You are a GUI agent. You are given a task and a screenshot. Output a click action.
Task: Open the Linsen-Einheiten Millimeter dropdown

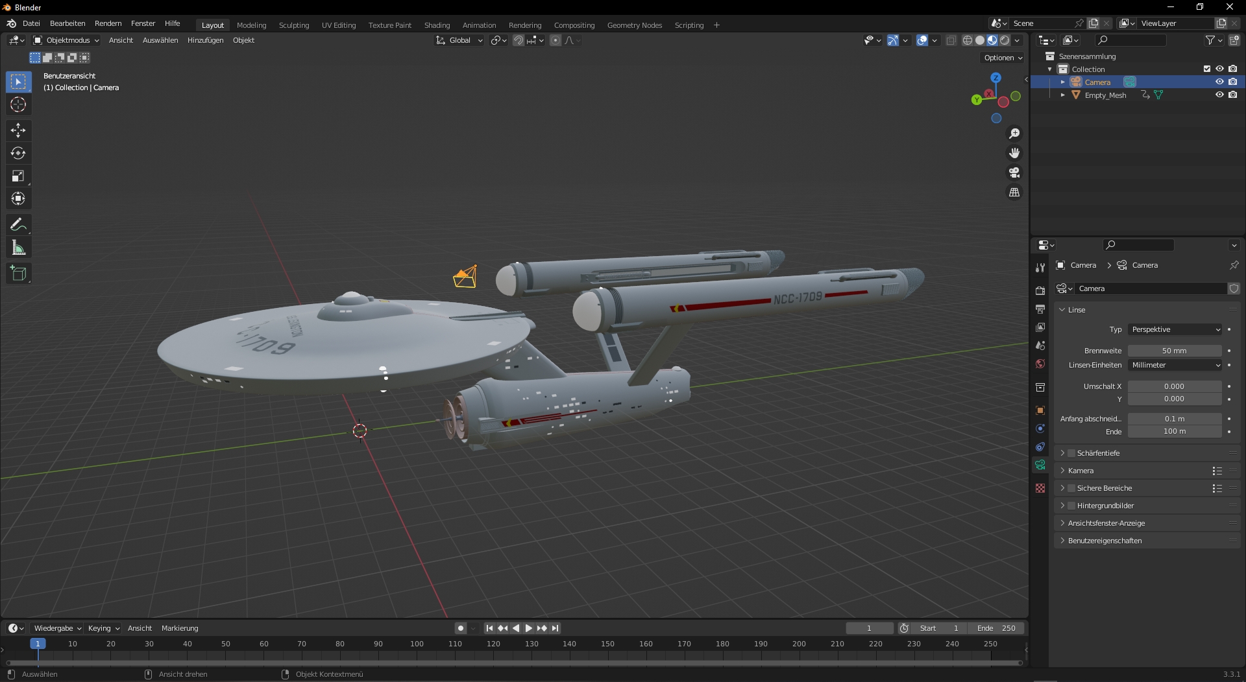[x=1175, y=365]
